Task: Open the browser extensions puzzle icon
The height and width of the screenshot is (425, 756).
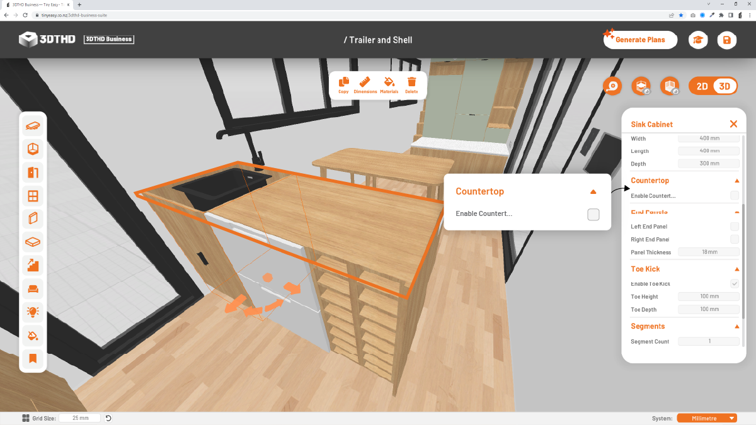Action: (721, 14)
